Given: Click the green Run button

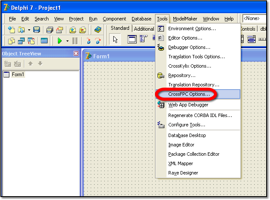Looking at the screenshot, I should tap(60, 41).
